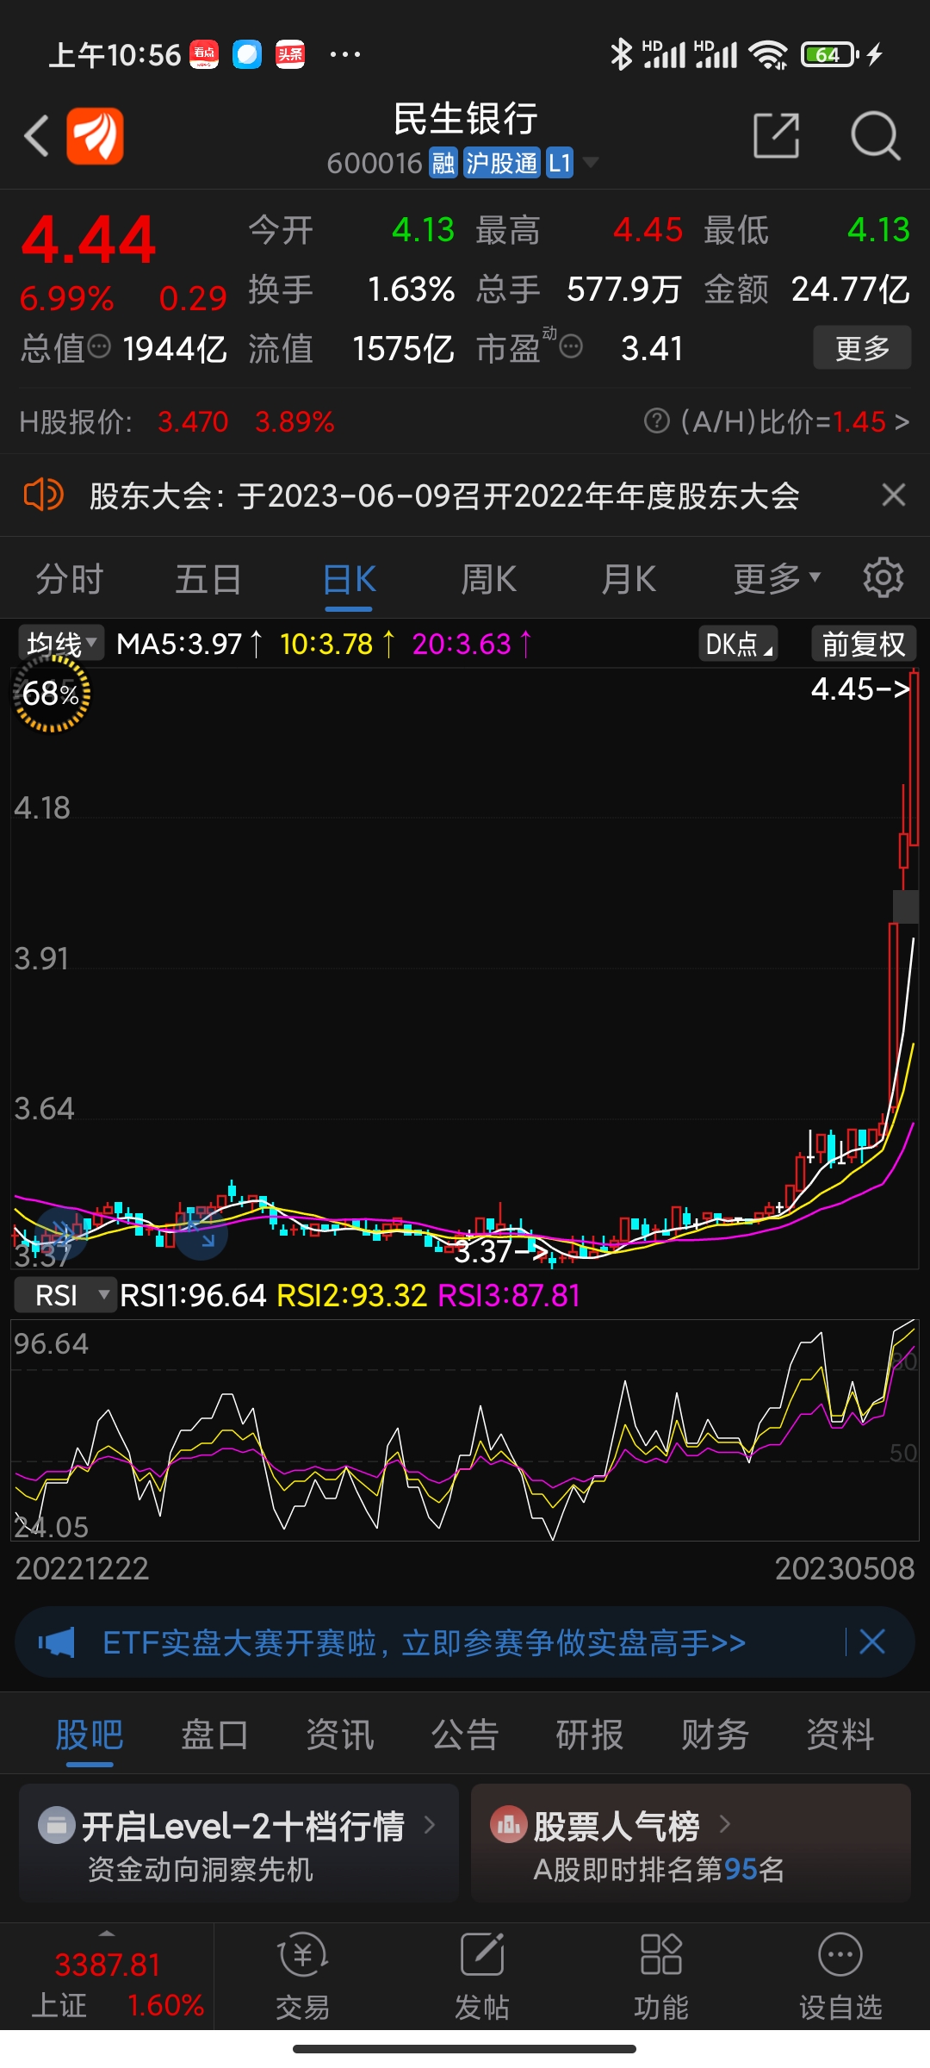This screenshot has width=930, height=2068.
Task: Expand the RSI indicator dropdown
Action: tap(65, 1295)
